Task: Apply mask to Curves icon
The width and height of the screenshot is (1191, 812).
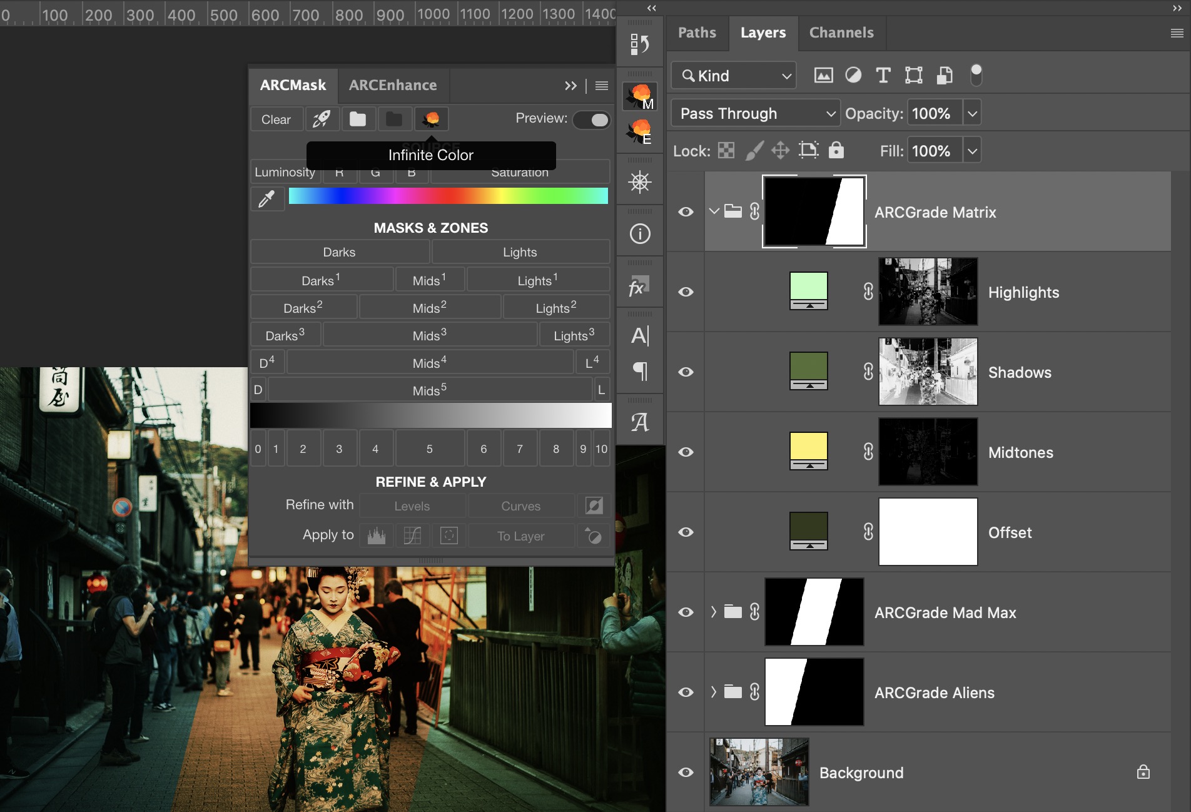Action: pos(413,535)
